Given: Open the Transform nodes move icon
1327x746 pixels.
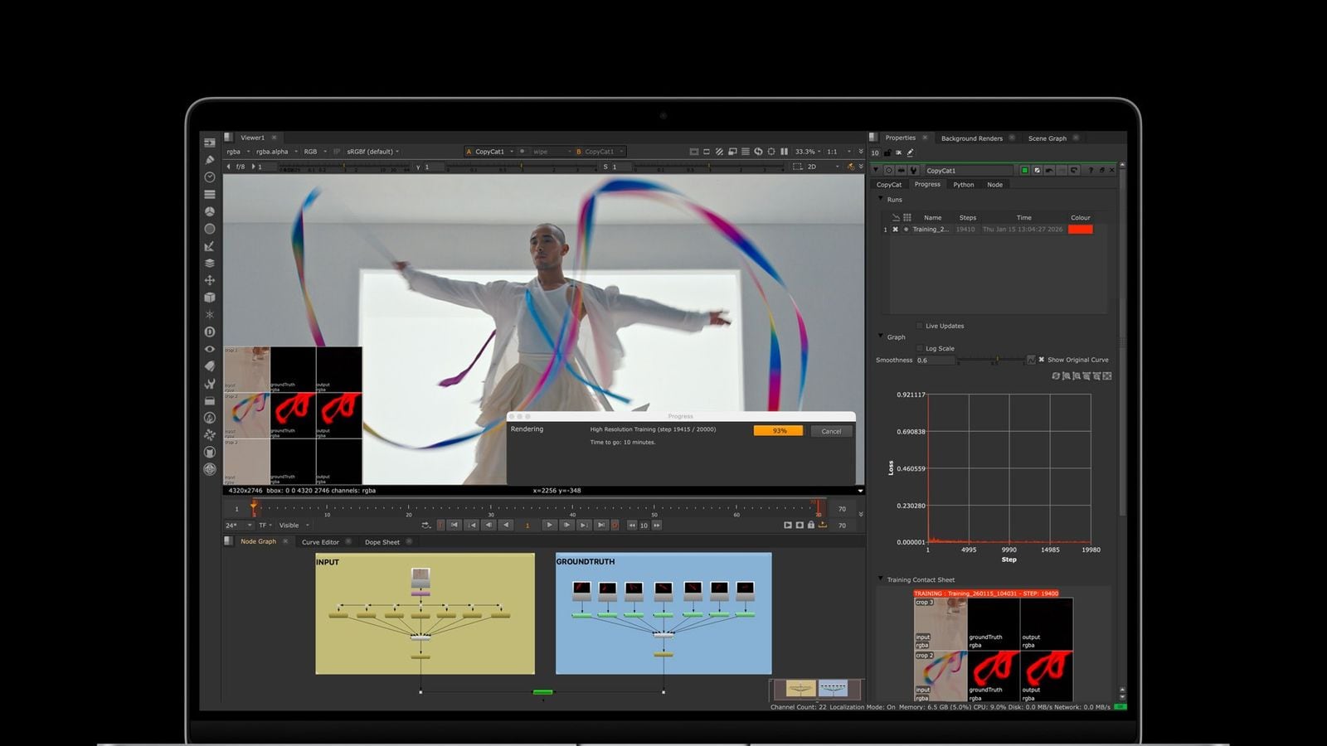Looking at the screenshot, I should click(210, 280).
